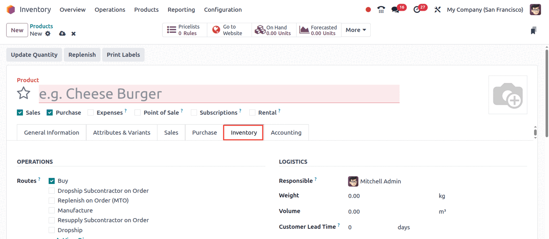
Task: Click the product name input field
Action: coord(219,94)
